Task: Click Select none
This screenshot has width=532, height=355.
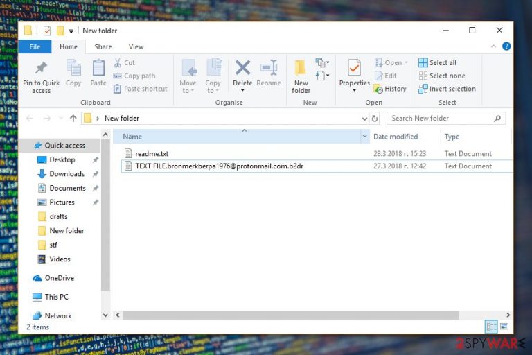Action: (x=442, y=76)
